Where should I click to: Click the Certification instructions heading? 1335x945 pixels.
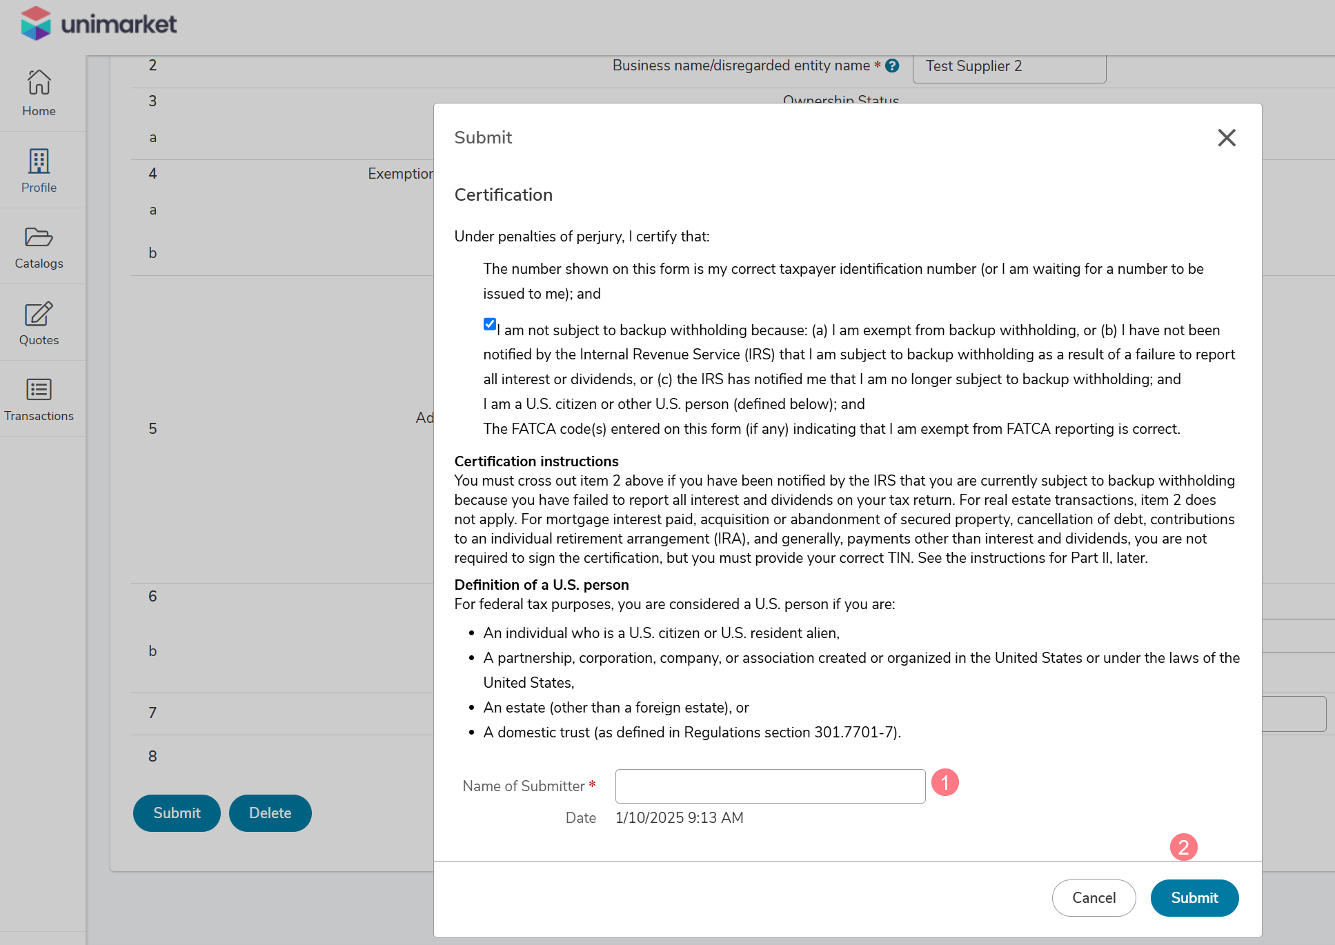536,461
